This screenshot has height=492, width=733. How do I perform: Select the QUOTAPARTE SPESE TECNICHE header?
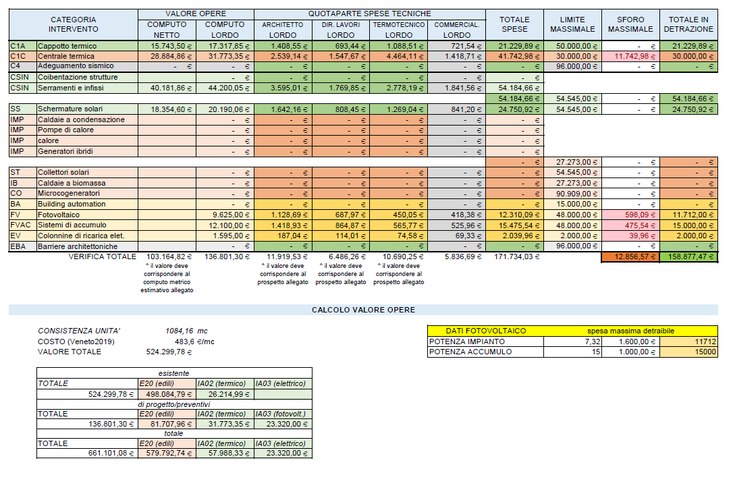point(370,14)
